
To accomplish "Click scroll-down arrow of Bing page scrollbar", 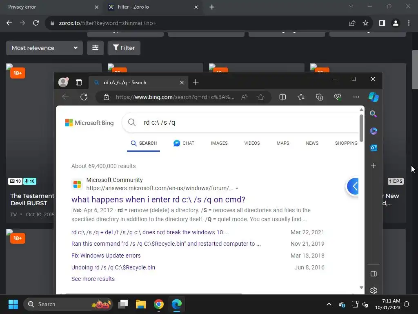I will [362, 287].
